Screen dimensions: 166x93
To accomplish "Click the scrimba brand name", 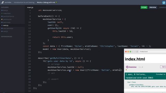I will click(x=8, y=2).
